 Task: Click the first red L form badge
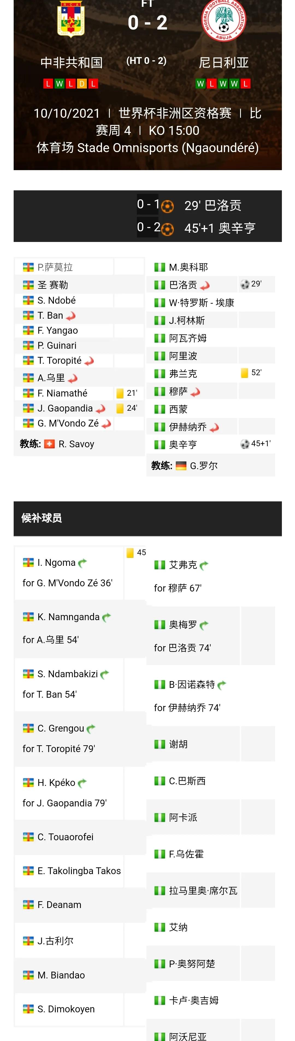point(48,84)
